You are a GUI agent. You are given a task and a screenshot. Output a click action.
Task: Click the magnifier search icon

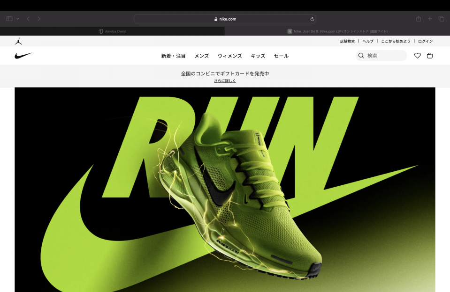pyautogui.click(x=361, y=56)
